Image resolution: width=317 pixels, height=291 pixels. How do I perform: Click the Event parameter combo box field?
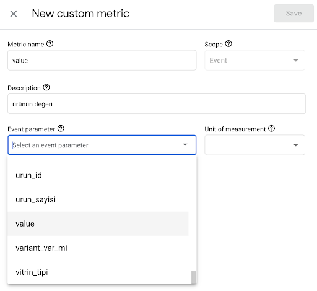102,145
